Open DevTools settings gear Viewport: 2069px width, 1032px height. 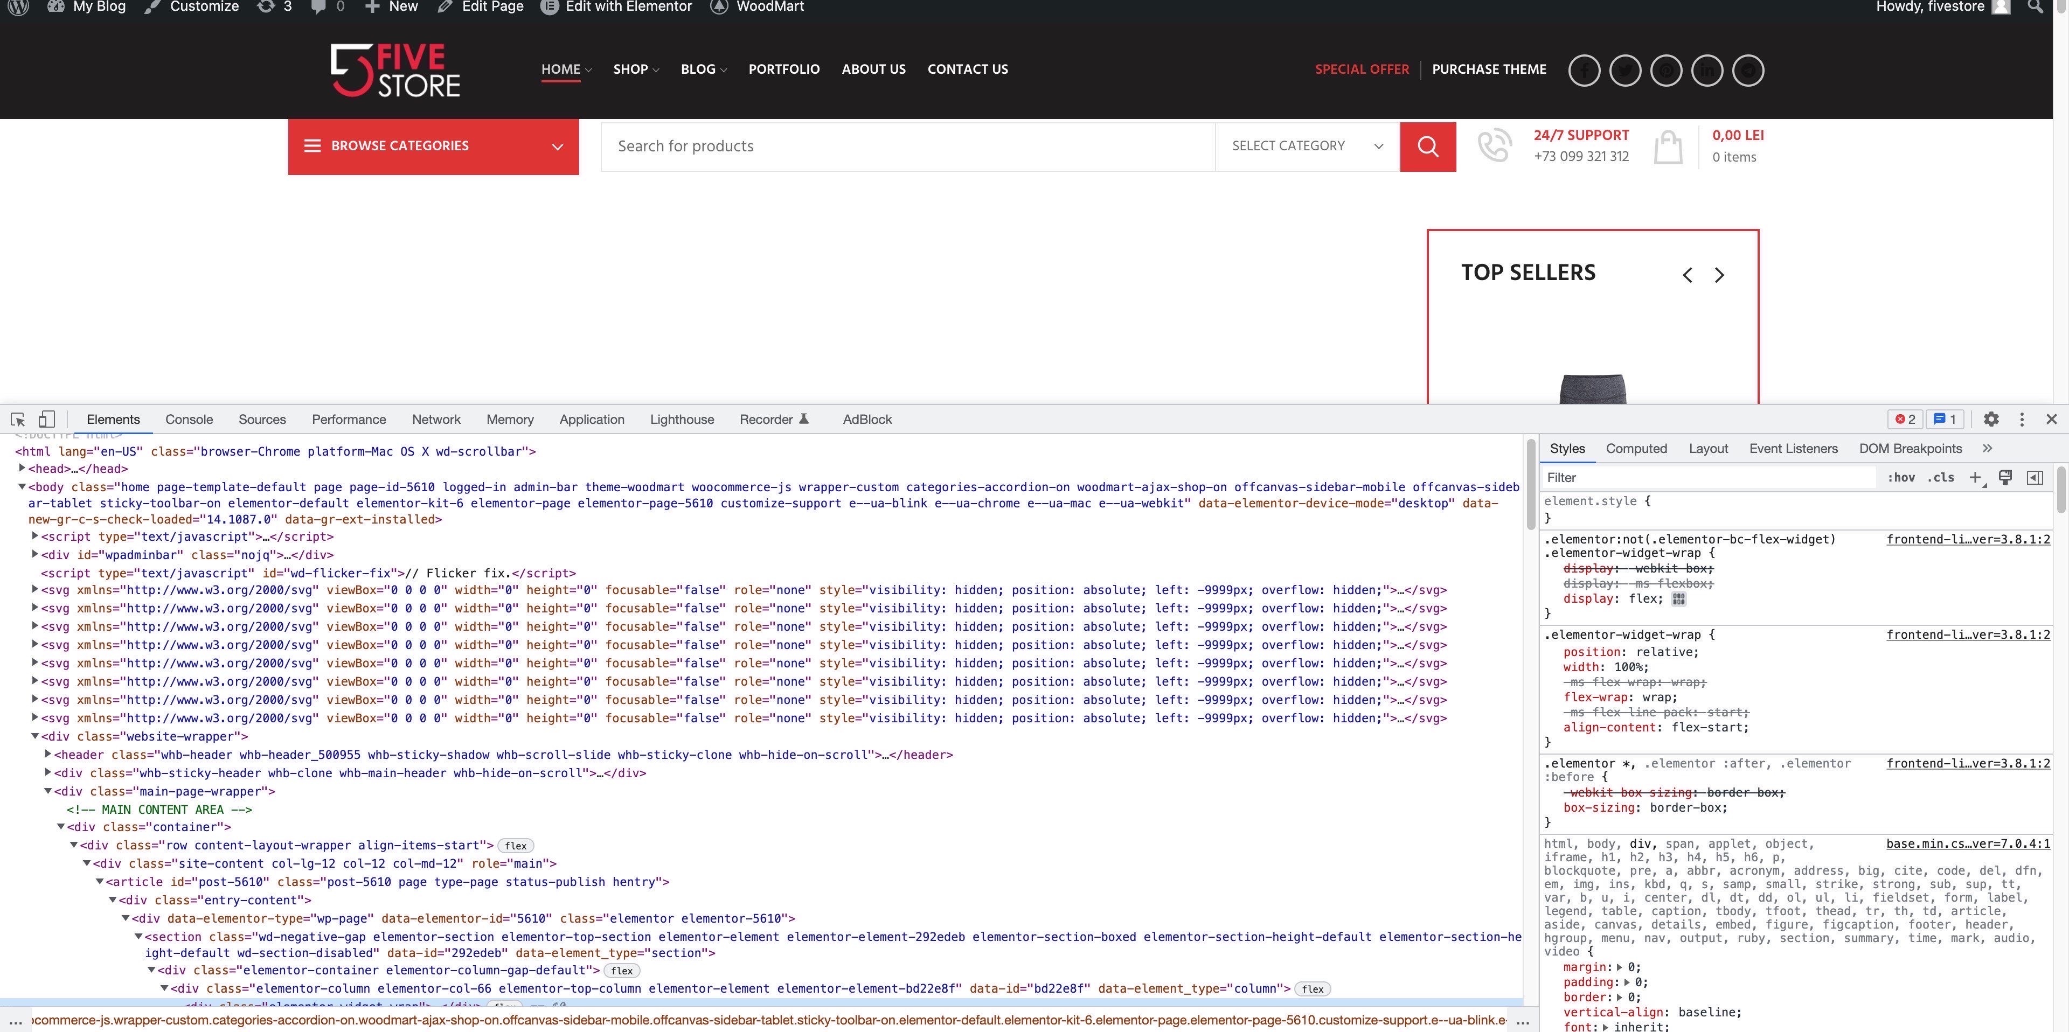pyautogui.click(x=1990, y=419)
